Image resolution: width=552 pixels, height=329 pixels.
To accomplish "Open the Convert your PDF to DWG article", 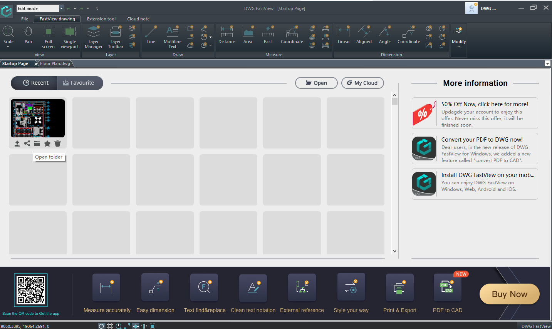I will click(x=475, y=149).
